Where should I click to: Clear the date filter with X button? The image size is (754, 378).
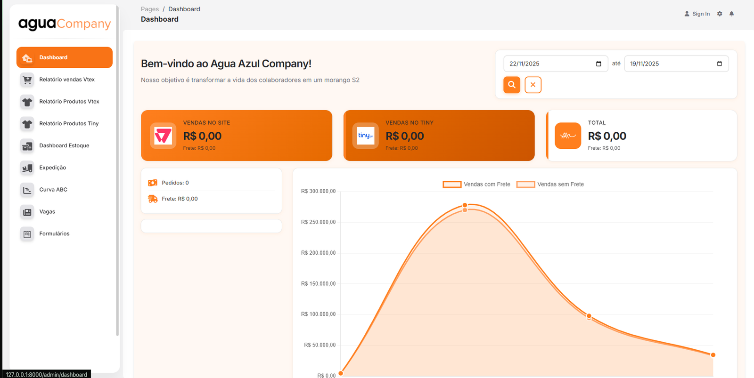tap(533, 85)
